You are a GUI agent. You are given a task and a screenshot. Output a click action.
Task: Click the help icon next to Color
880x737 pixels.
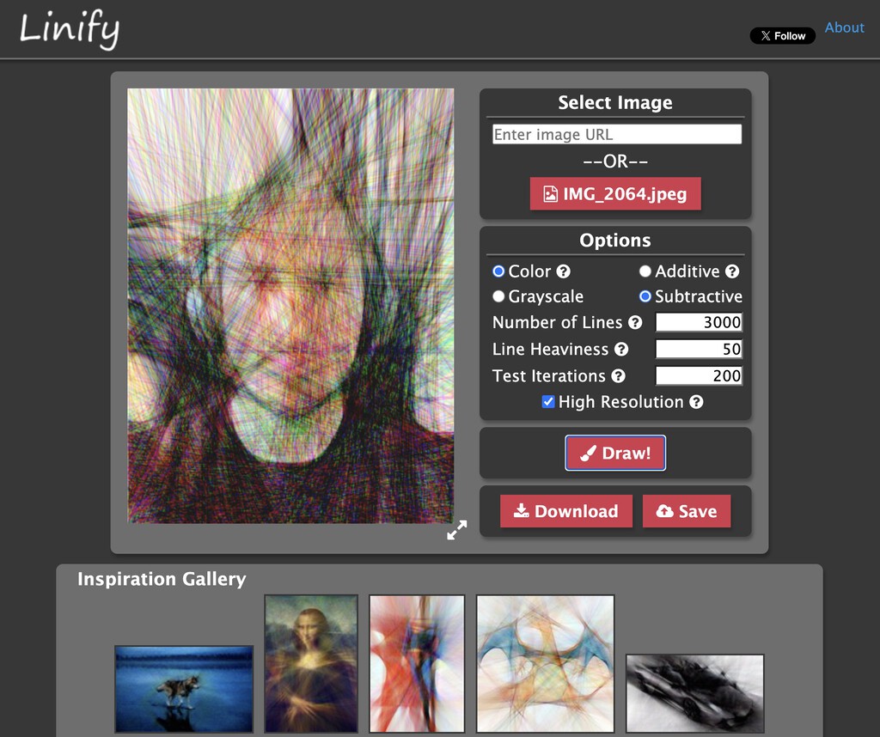coord(564,271)
